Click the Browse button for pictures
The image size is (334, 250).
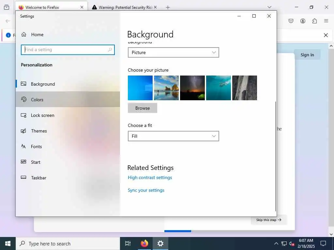point(143,108)
